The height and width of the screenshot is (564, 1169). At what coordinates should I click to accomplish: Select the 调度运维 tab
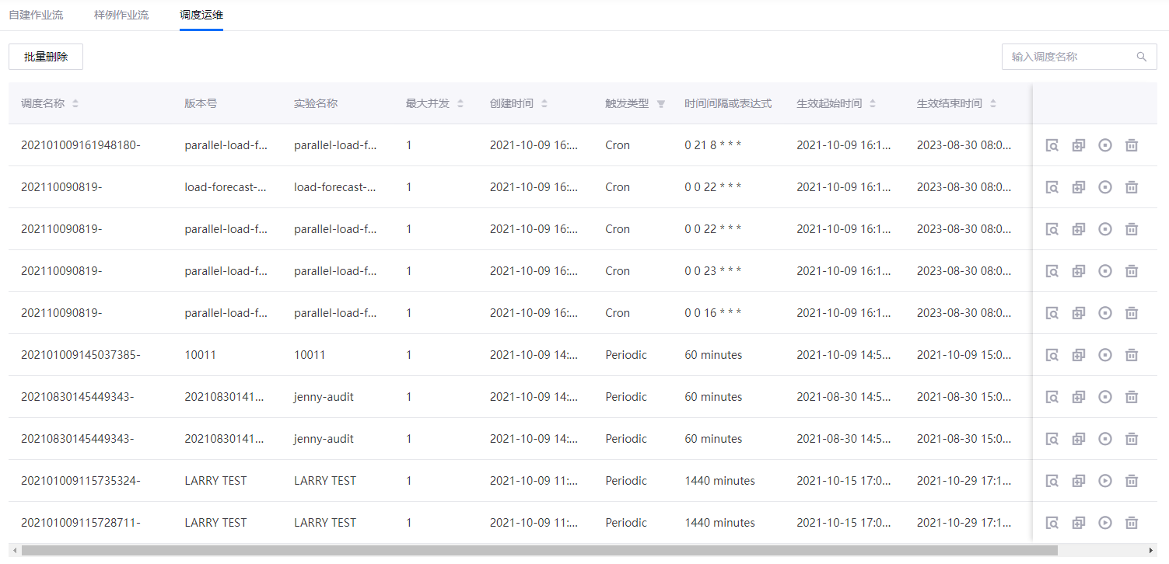pos(201,15)
